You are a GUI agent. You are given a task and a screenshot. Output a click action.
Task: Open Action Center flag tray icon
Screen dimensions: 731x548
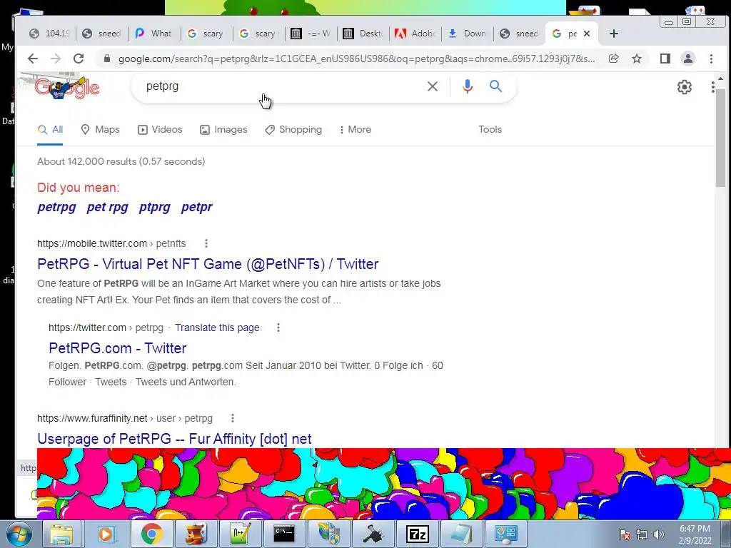625,534
